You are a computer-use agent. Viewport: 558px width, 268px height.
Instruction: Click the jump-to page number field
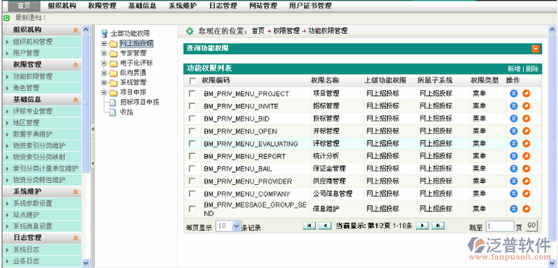[x=500, y=226]
